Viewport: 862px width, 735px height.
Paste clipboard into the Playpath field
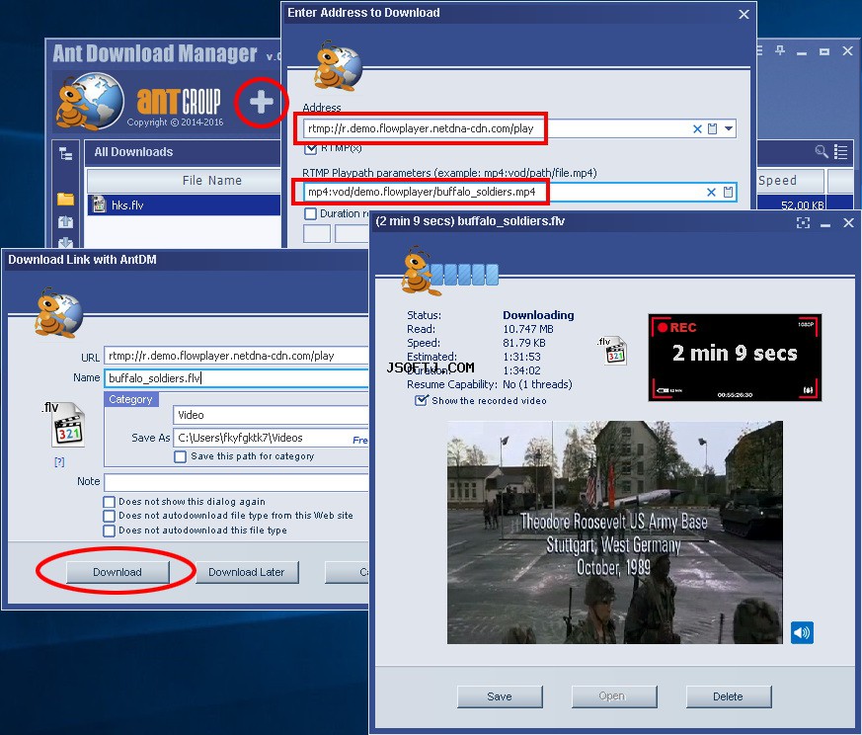(728, 192)
